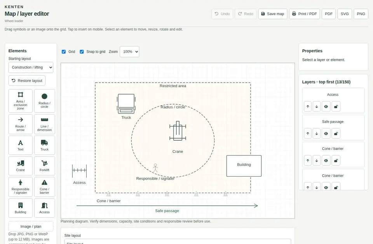
Task: Select the Crane tile in the Elements panel
Action: pos(21,166)
